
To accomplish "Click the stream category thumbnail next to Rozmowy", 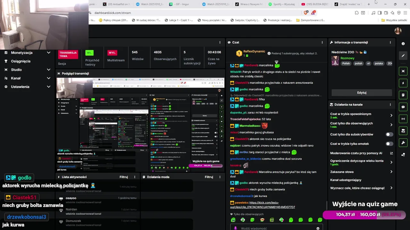I will (x=335, y=61).
